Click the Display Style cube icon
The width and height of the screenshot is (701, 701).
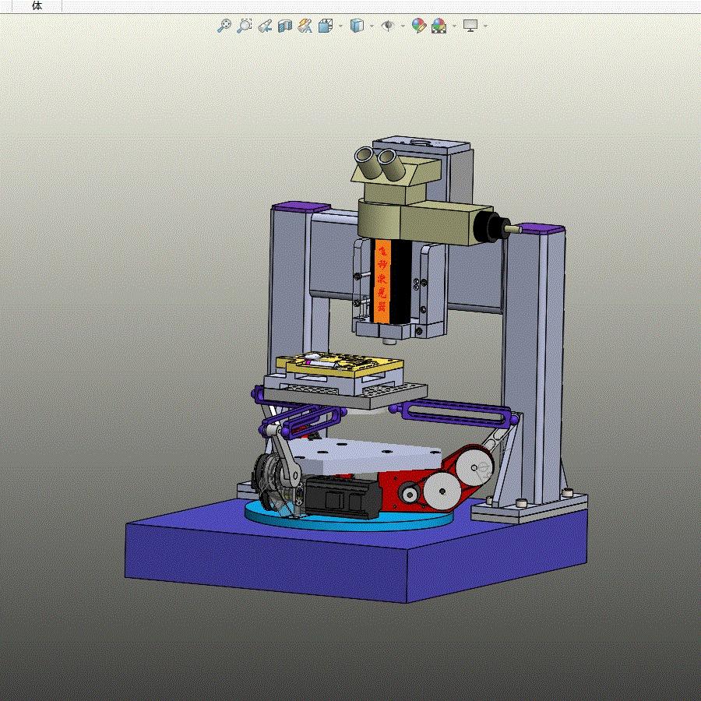point(357,26)
